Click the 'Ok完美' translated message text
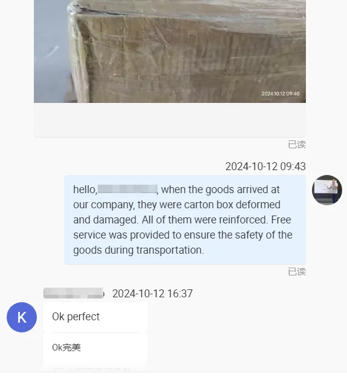Image resolution: width=347 pixels, height=376 pixels. 66,347
